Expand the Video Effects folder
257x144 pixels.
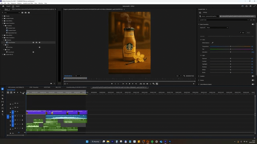coord(3,35)
